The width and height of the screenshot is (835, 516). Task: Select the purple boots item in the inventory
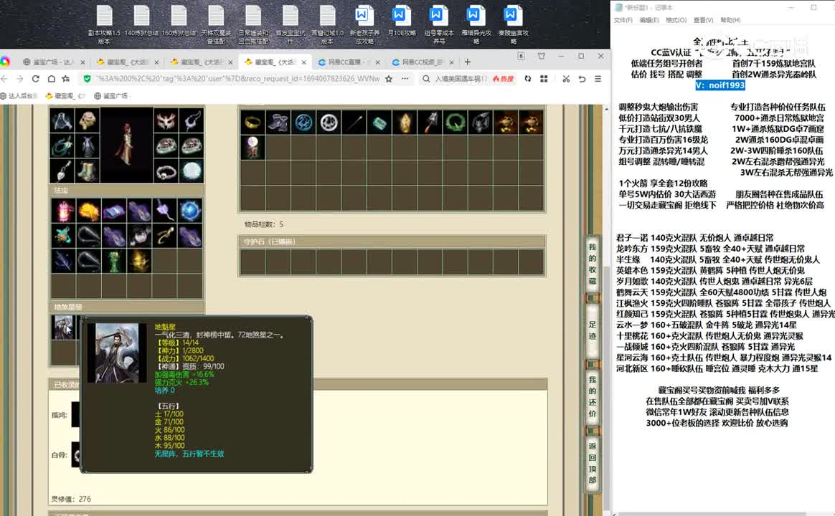[278, 123]
